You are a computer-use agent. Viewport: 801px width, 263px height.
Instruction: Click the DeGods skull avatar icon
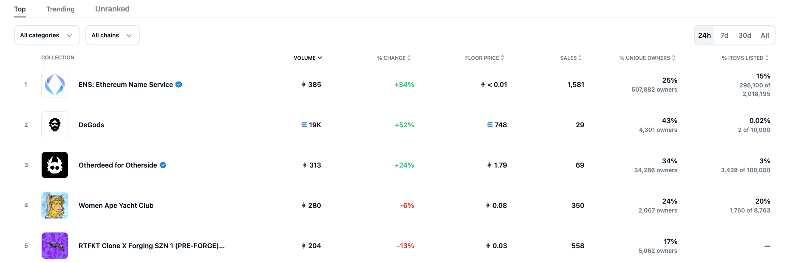[x=55, y=125]
